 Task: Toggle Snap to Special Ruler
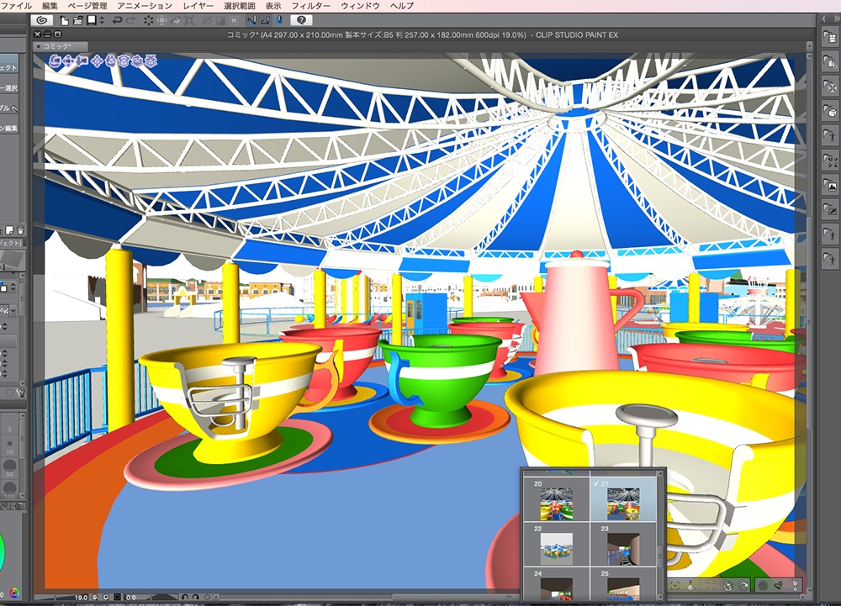tap(265, 20)
